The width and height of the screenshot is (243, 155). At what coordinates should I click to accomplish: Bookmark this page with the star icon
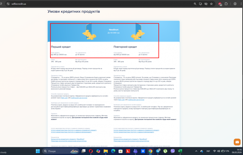211,4
